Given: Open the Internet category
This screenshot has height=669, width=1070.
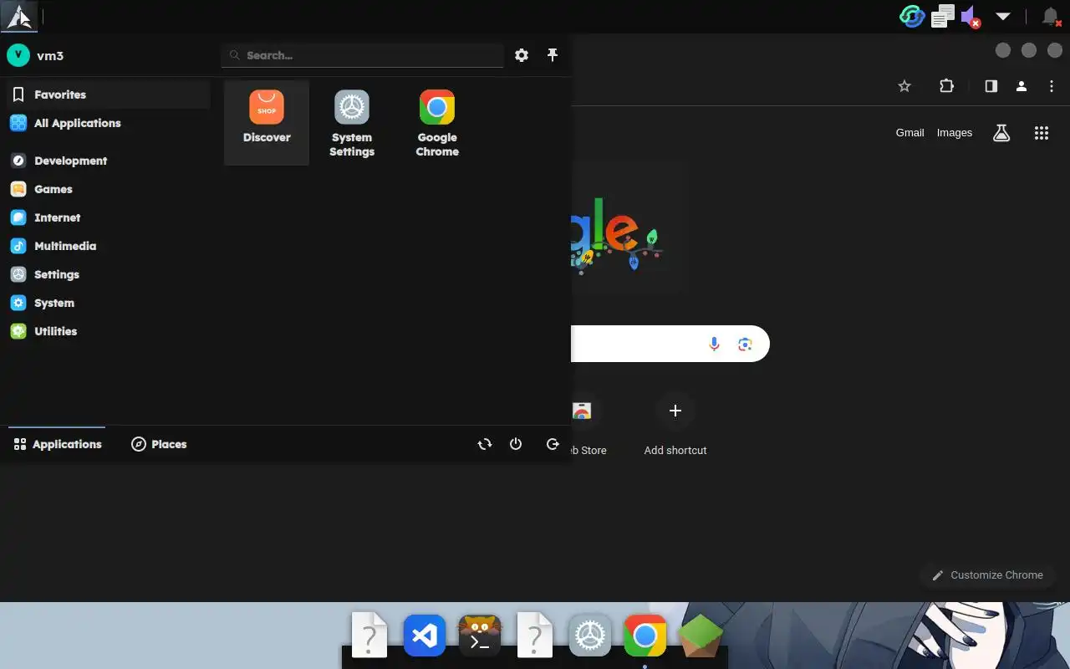Looking at the screenshot, I should coord(108,217).
